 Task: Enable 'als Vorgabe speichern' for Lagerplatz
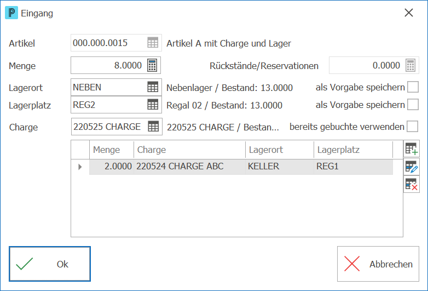pyautogui.click(x=413, y=104)
